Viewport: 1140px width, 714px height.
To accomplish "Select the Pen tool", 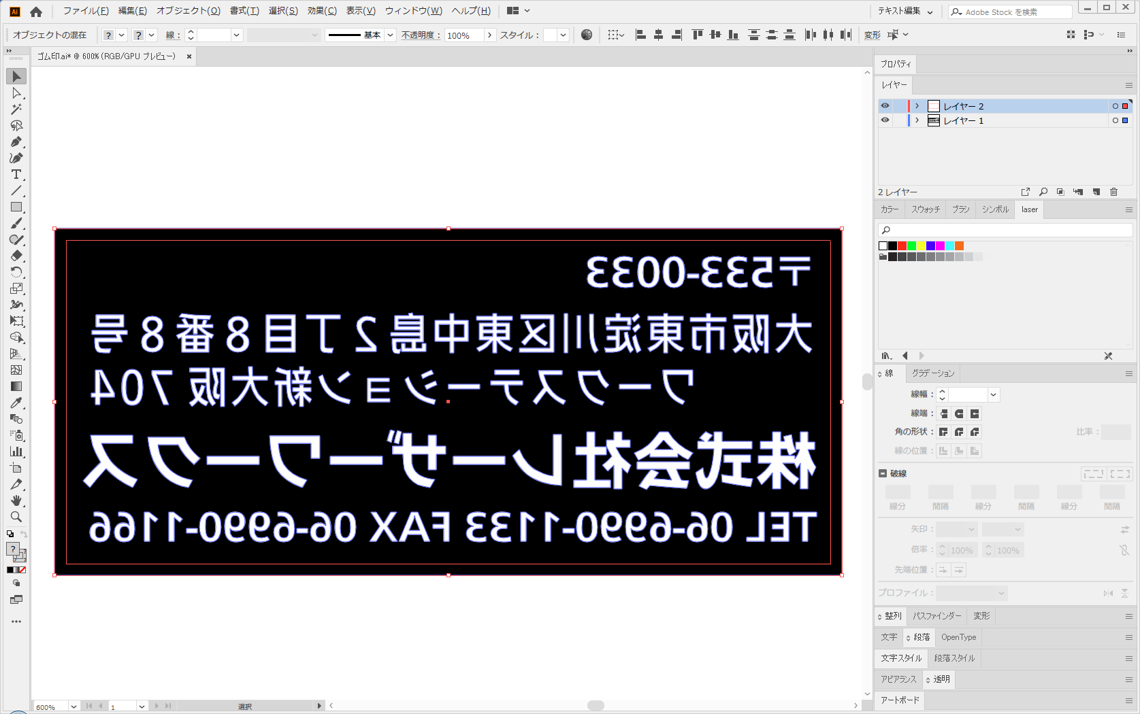I will click(16, 142).
